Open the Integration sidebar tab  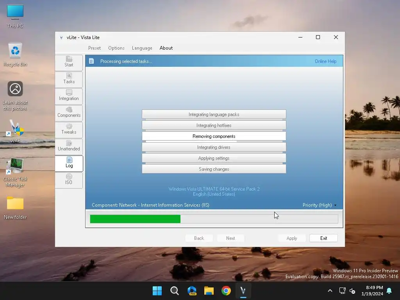click(69, 96)
